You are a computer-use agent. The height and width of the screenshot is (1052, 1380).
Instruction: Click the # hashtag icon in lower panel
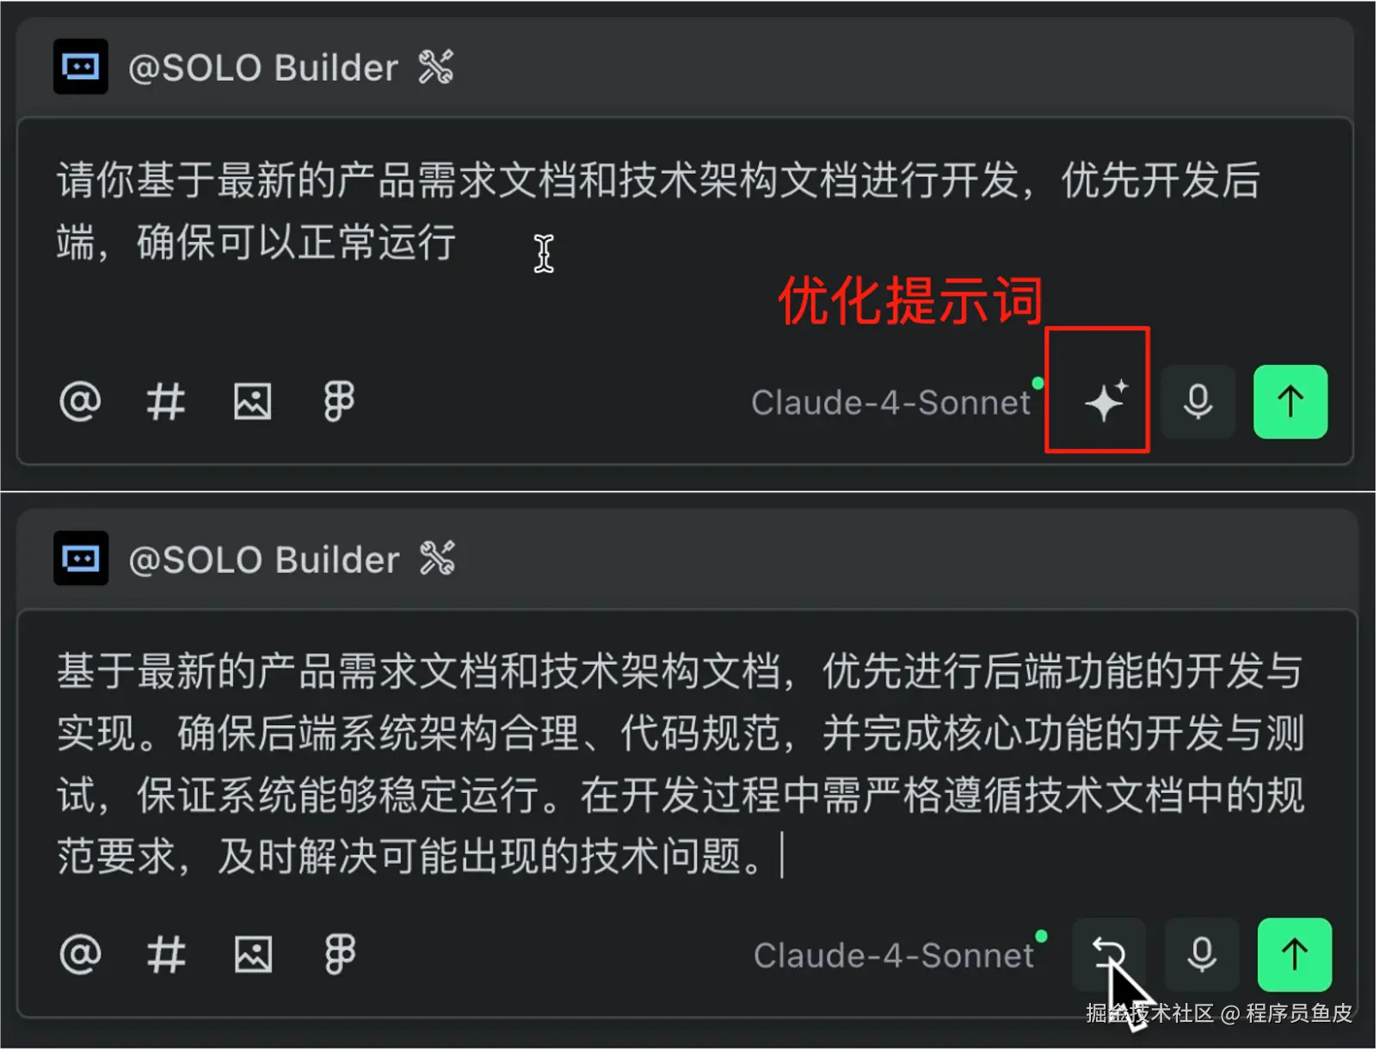click(x=166, y=955)
